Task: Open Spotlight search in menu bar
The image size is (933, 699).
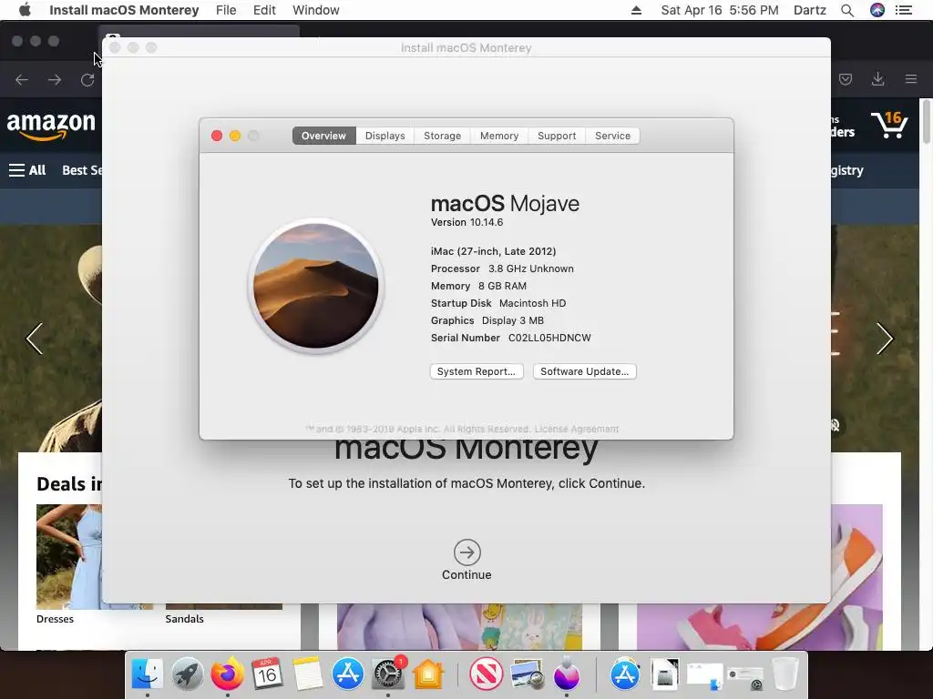Action: (x=847, y=10)
